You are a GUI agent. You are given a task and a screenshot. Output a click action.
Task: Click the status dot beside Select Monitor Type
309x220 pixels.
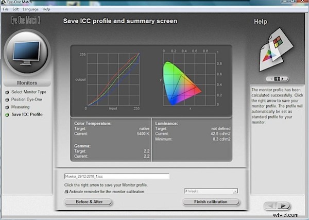click(7, 92)
